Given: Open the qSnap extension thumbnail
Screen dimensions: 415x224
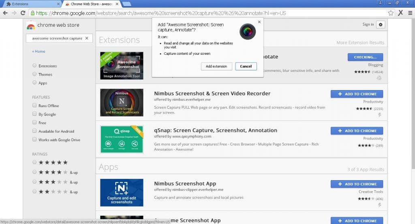Looking at the screenshot, I should (x=122, y=139).
